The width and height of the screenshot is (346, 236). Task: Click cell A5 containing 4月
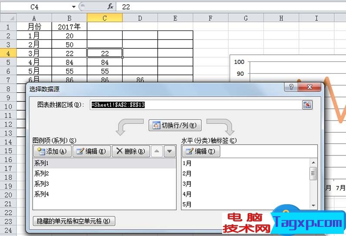coord(34,62)
